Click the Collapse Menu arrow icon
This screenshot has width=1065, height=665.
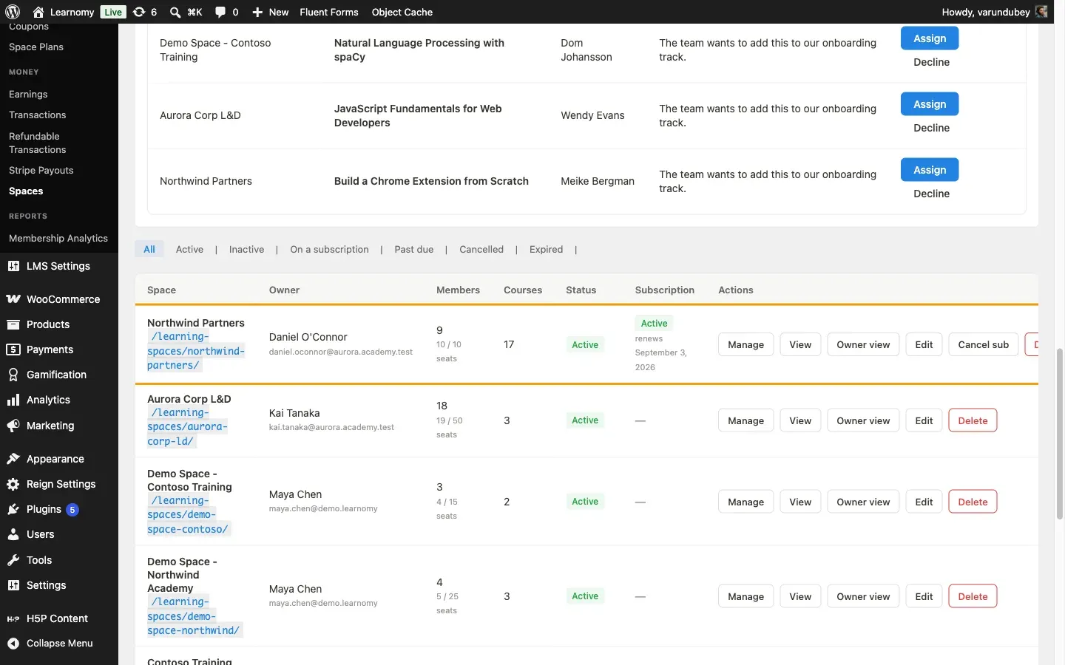13,644
